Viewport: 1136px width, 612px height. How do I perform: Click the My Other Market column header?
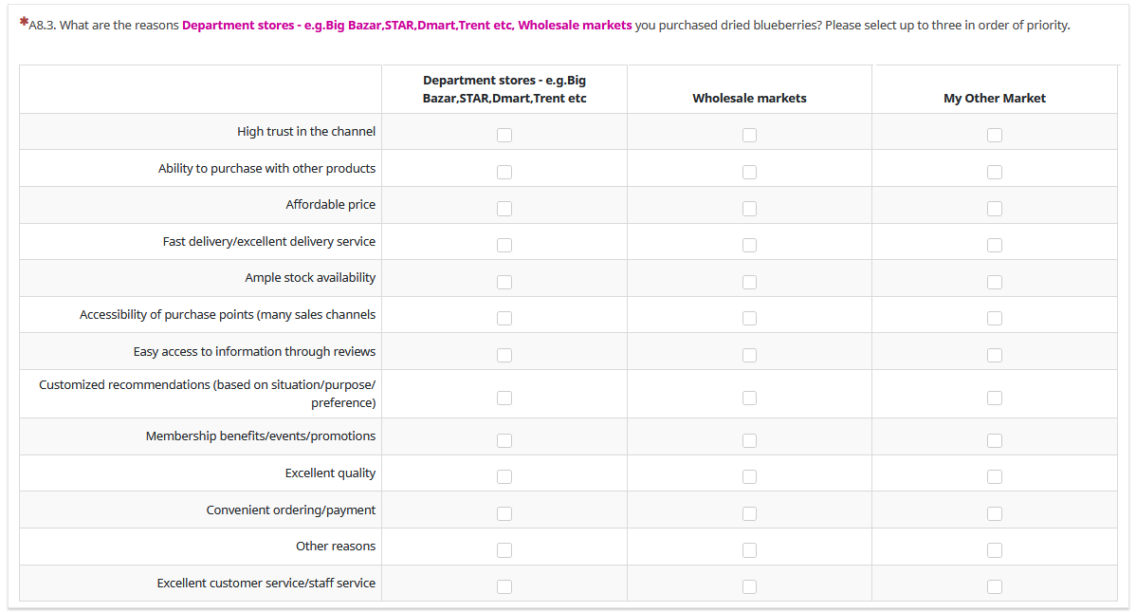[995, 98]
